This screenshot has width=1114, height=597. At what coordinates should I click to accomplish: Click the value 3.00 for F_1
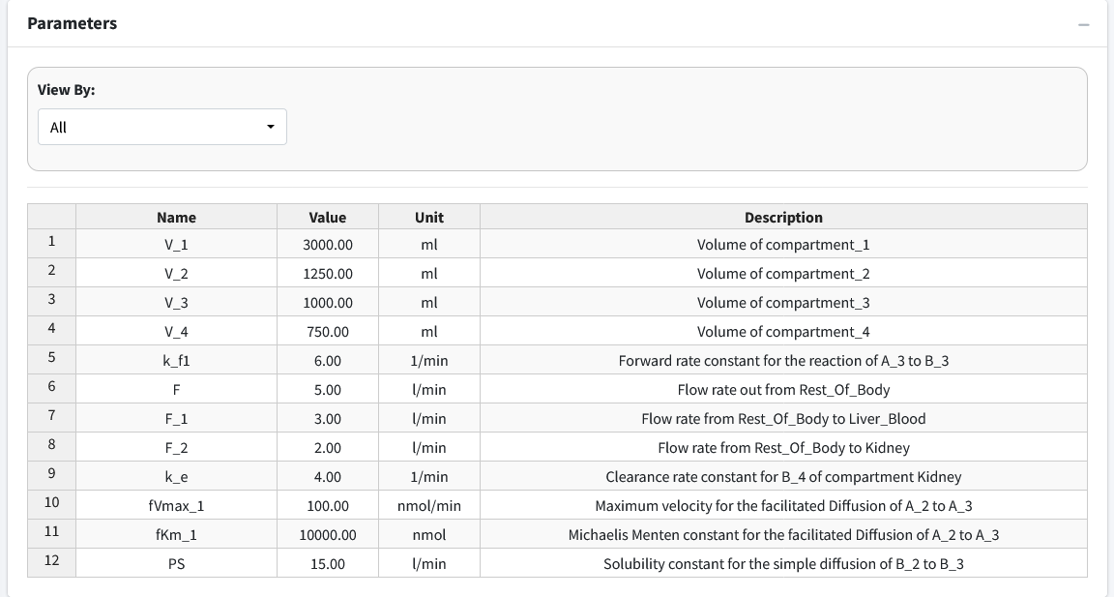point(328,419)
